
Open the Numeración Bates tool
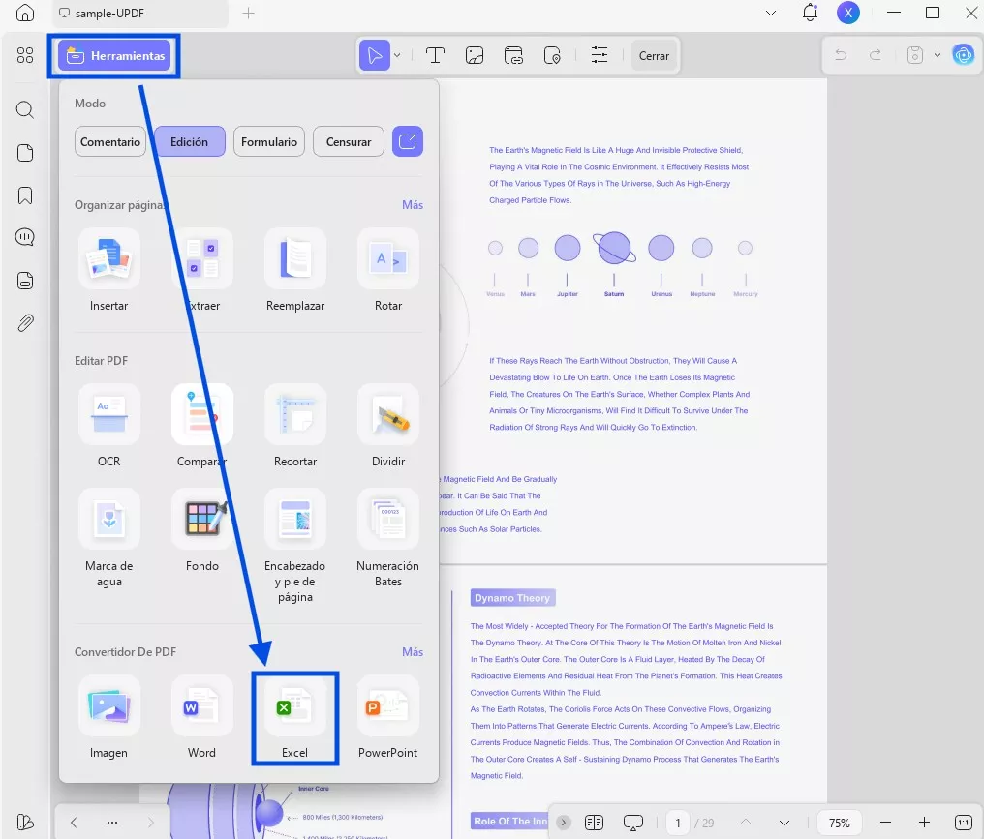point(387,539)
